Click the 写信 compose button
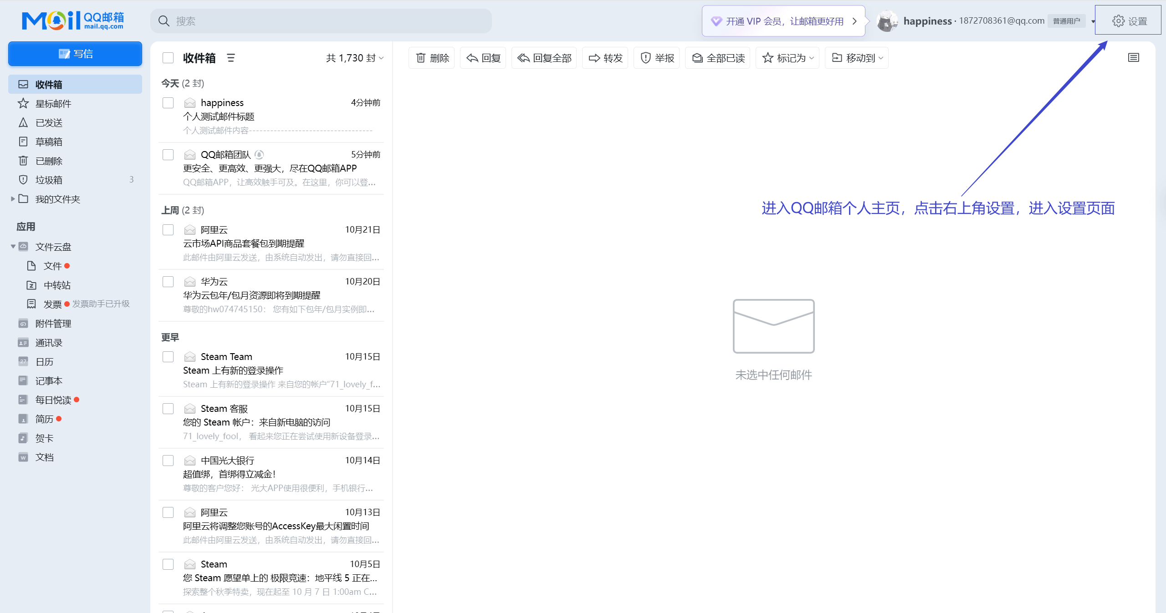This screenshot has height=613, width=1166. [x=75, y=54]
